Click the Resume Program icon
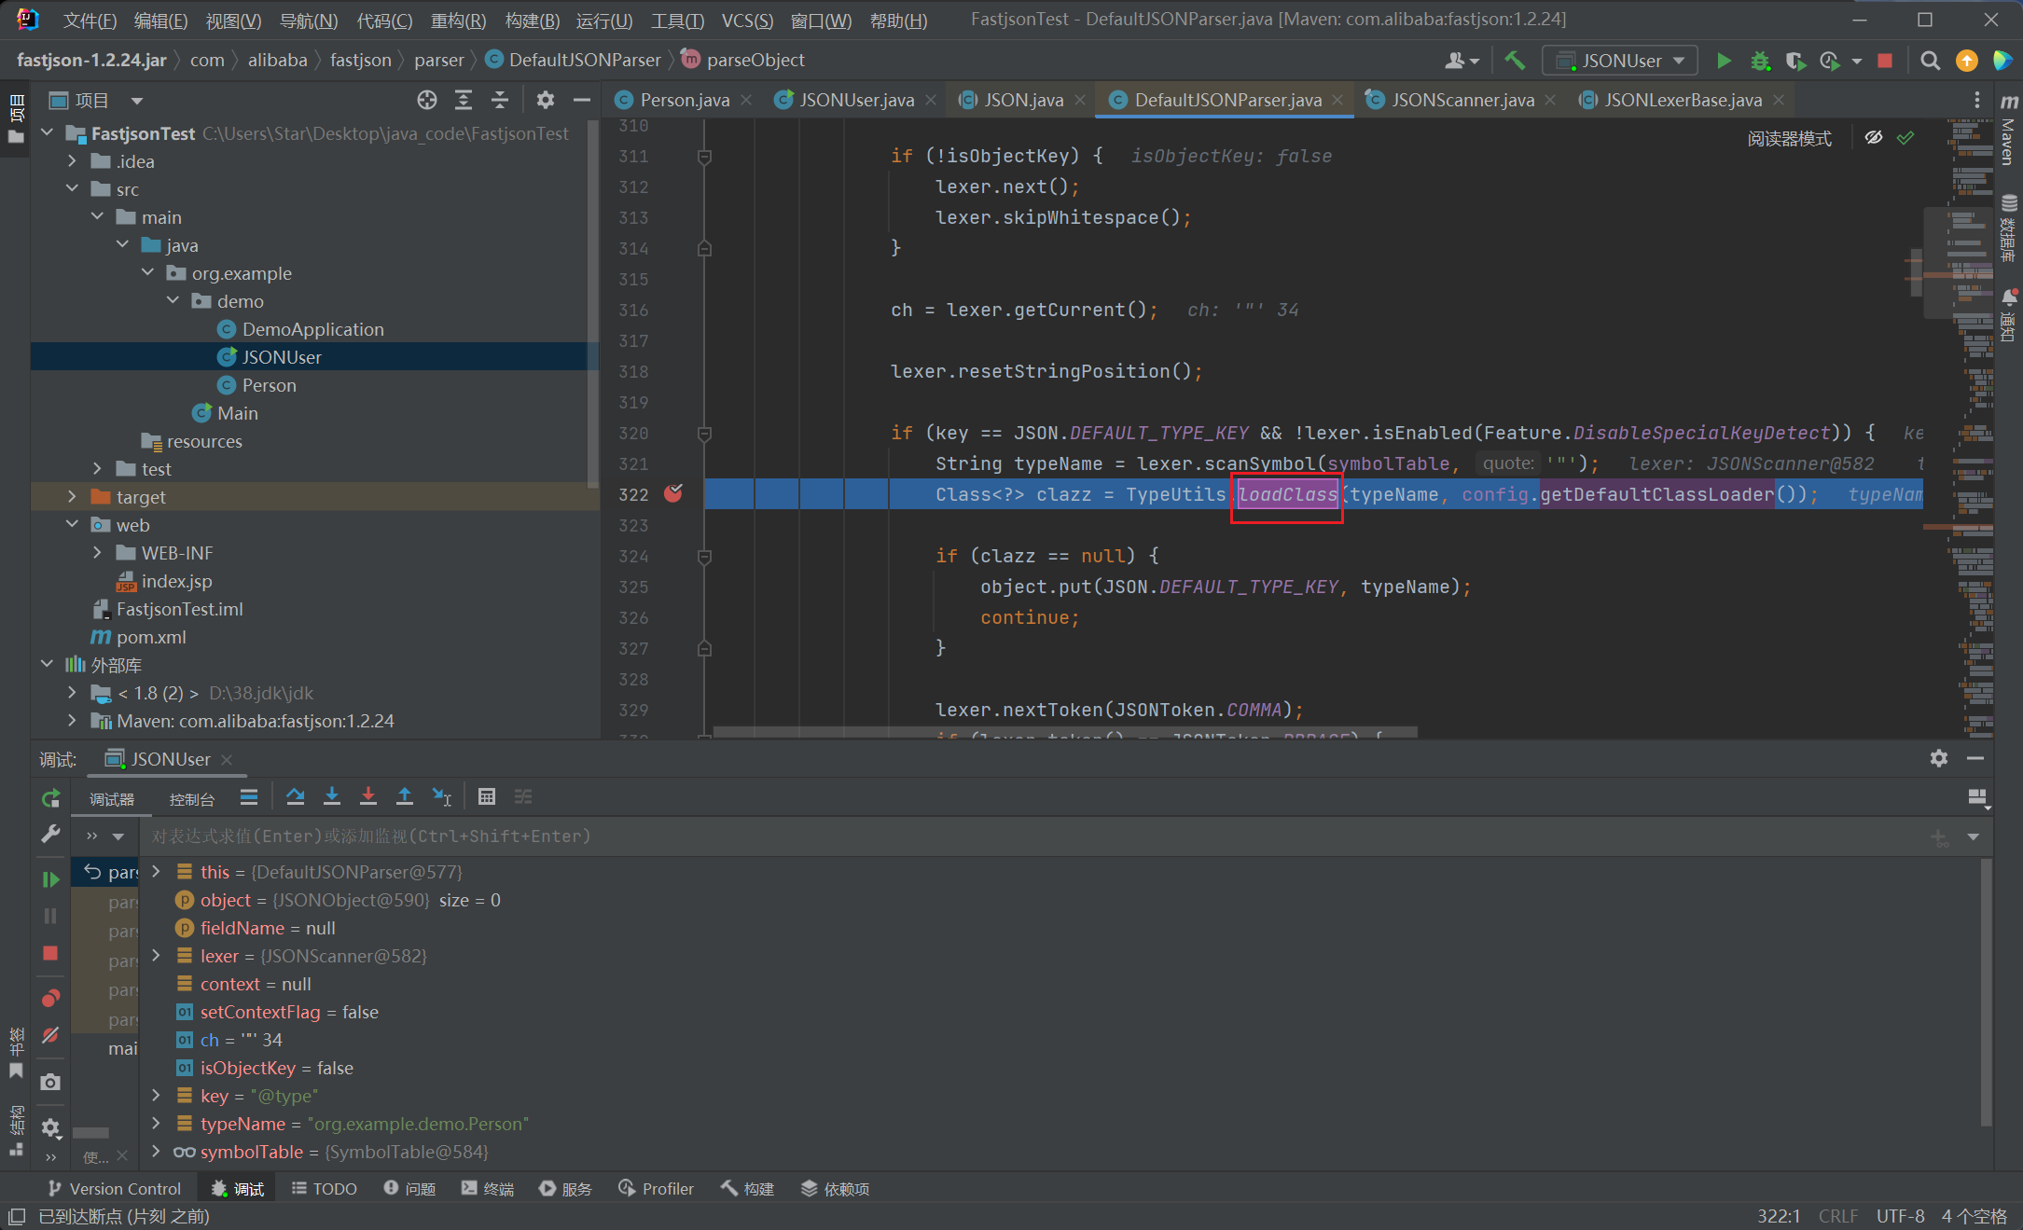 [x=50, y=878]
